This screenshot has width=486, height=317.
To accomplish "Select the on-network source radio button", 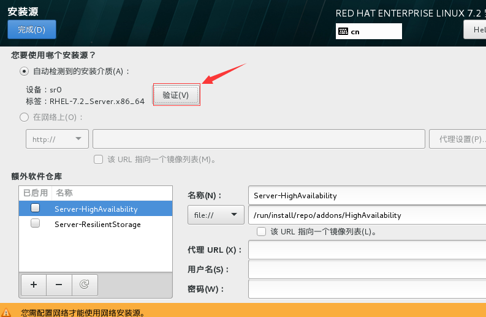I will coord(24,117).
